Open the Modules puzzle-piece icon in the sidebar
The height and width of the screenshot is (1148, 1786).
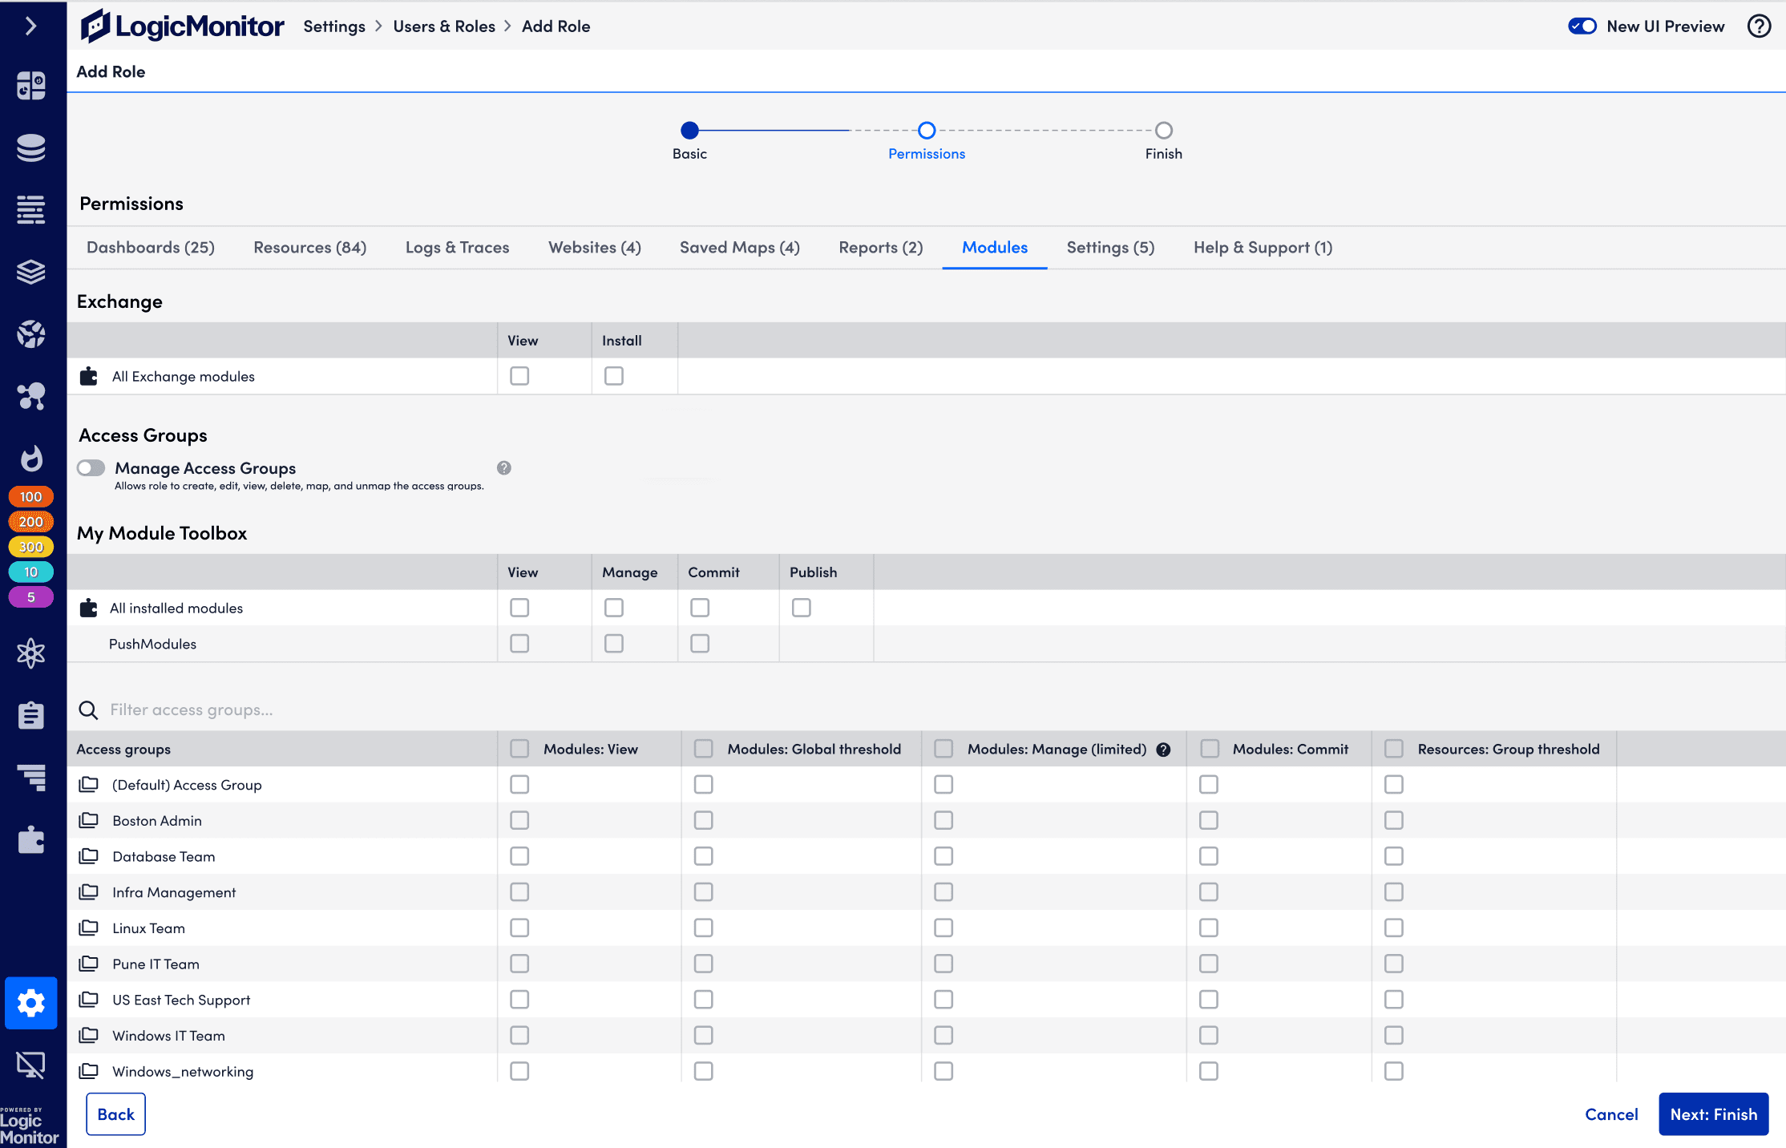click(x=32, y=840)
